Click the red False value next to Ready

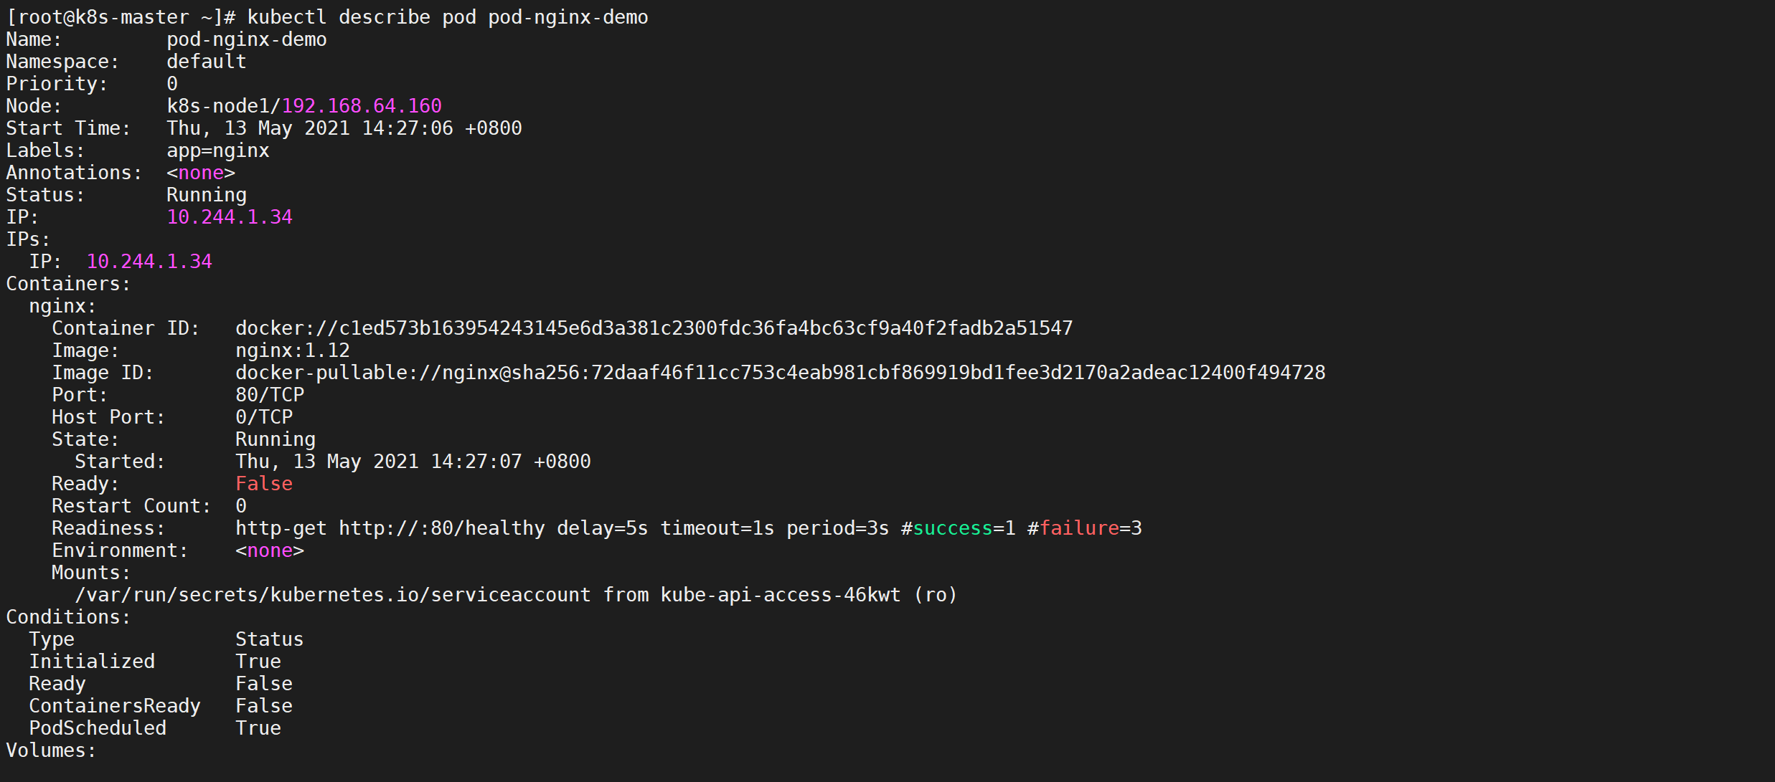[x=263, y=484]
